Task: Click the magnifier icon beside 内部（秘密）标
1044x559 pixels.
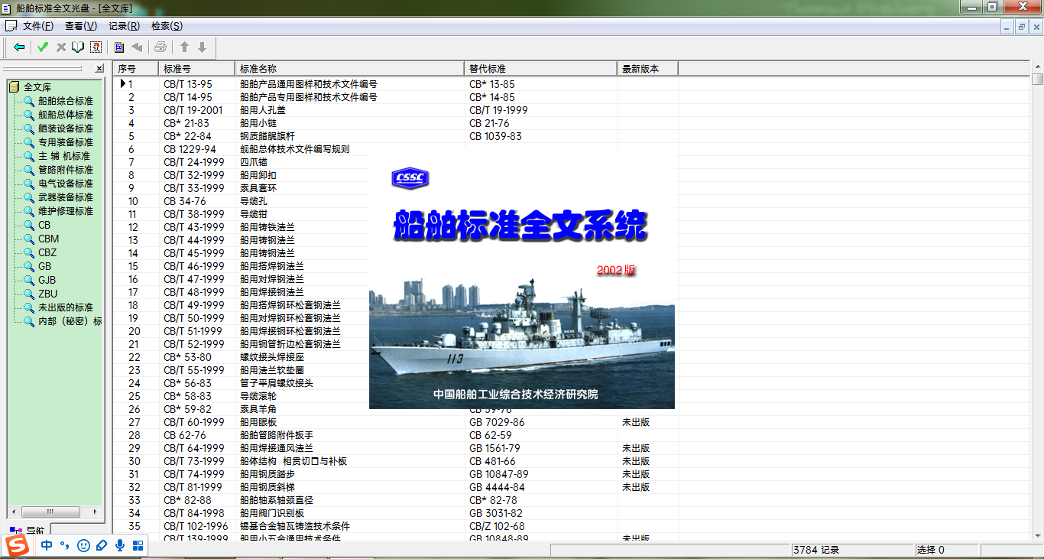Action: pos(29,321)
